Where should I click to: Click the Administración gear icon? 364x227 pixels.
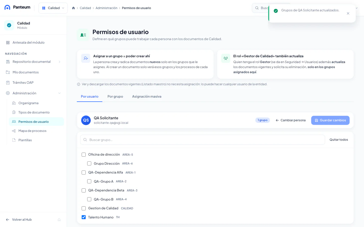pyautogui.click(x=8, y=93)
